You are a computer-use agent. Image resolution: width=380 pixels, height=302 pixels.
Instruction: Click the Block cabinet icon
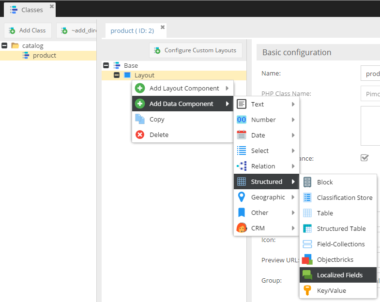pyautogui.click(x=307, y=182)
